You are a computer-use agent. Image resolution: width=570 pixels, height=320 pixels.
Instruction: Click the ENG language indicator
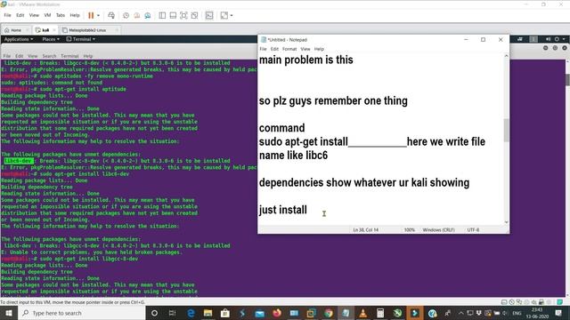pyautogui.click(x=517, y=313)
